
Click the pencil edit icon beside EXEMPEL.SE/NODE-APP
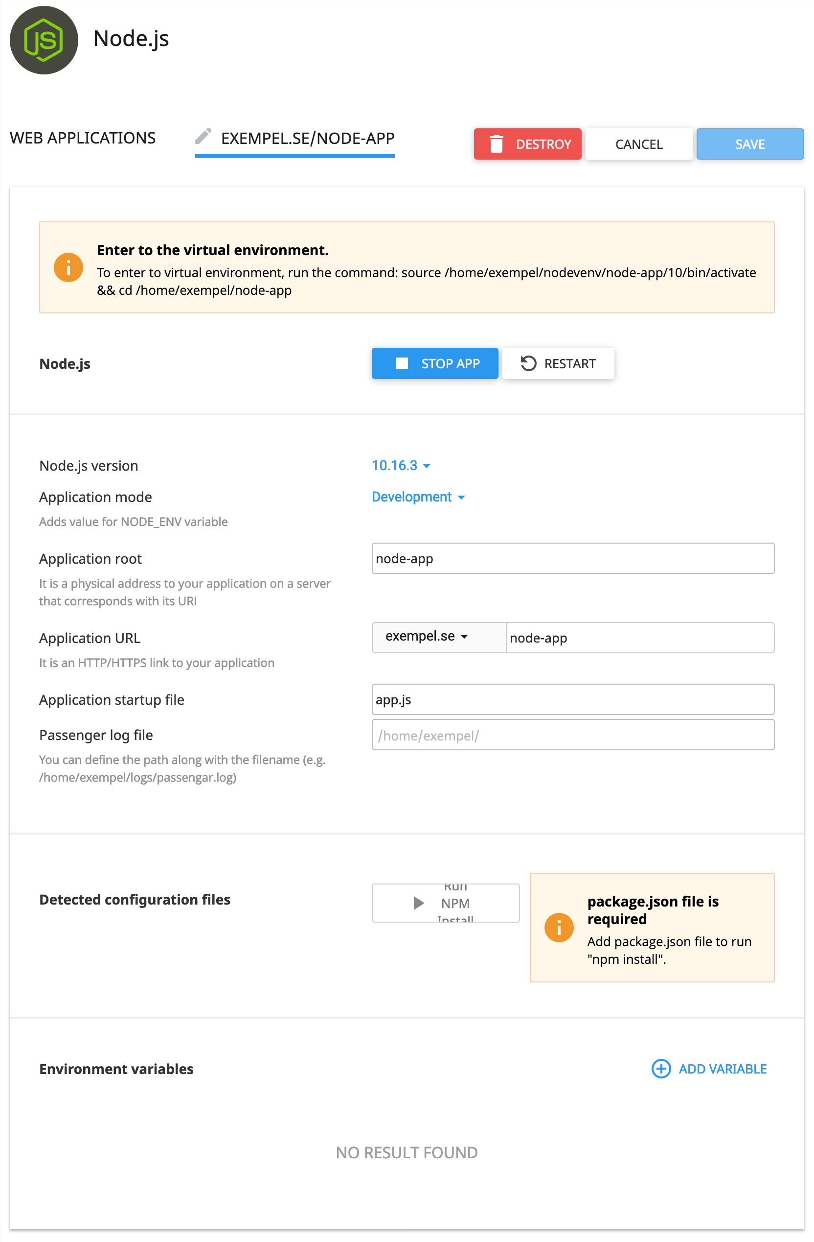[203, 137]
